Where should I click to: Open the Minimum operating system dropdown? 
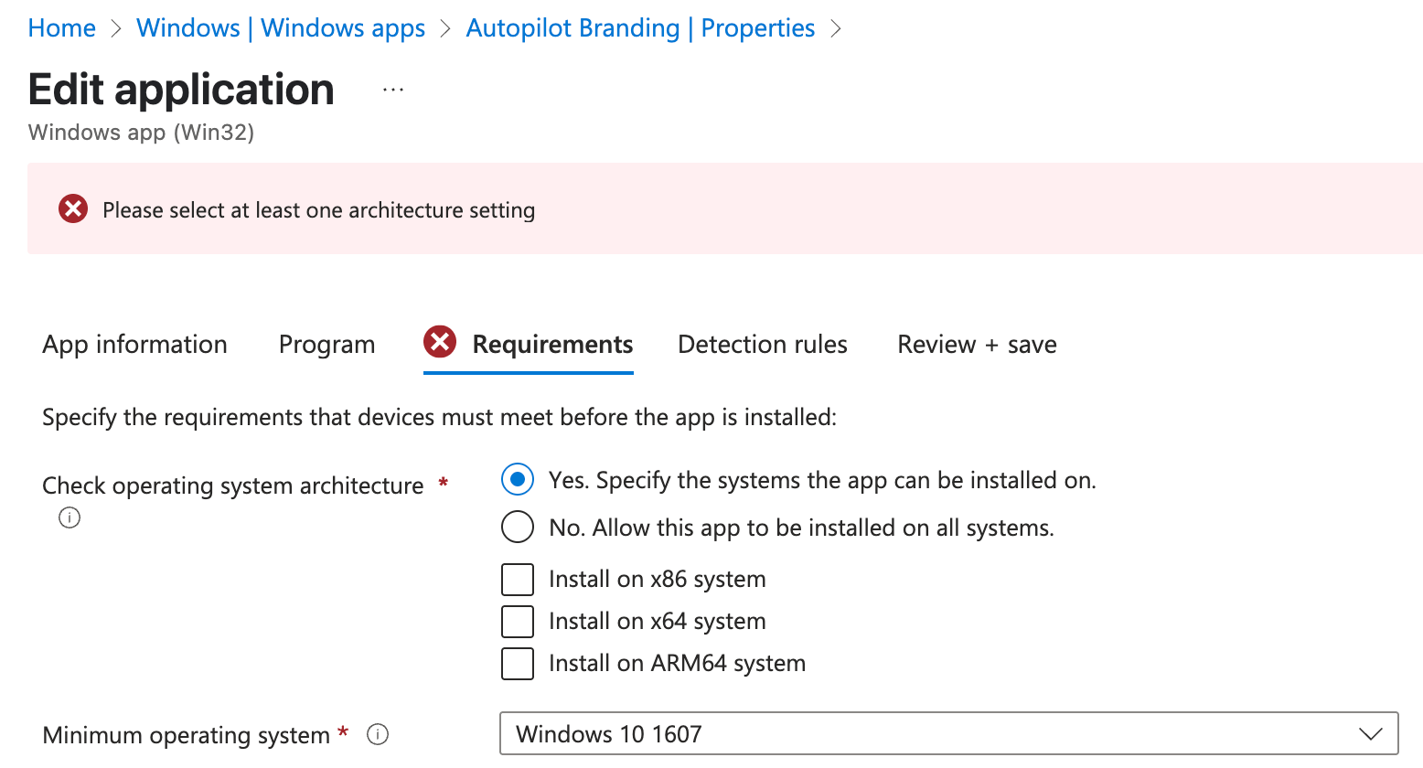click(948, 733)
